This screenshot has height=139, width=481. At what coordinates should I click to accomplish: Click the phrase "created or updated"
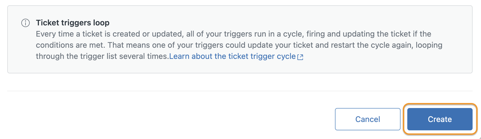[x=148, y=34]
